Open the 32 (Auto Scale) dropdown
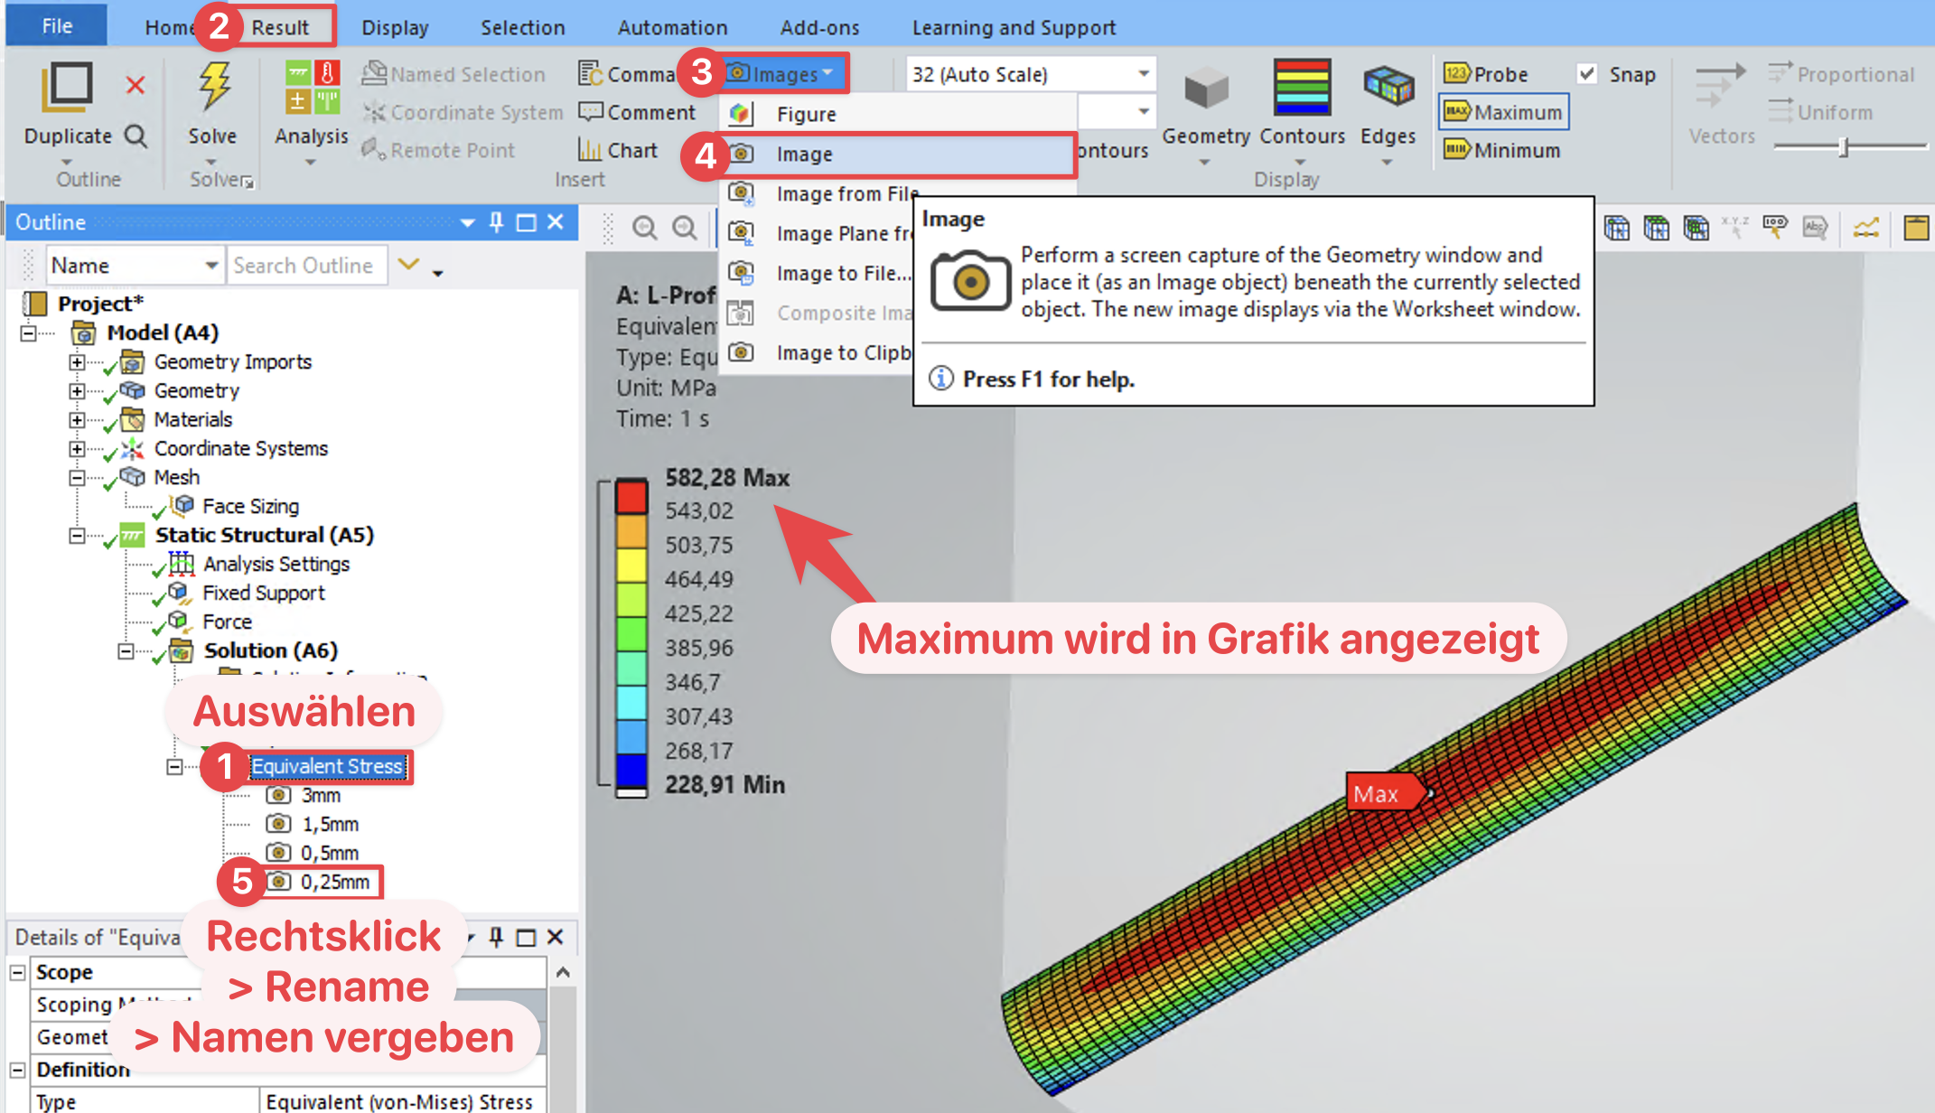Image resolution: width=1935 pixels, height=1113 pixels. 1143,74
